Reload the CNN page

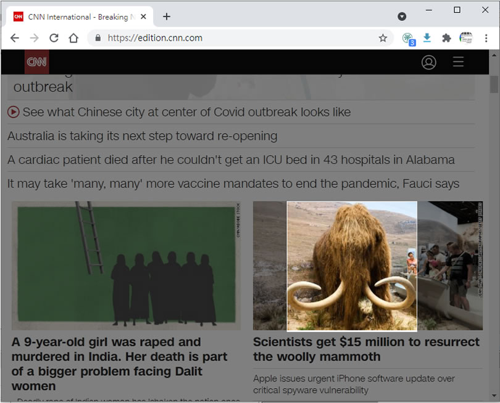click(54, 38)
